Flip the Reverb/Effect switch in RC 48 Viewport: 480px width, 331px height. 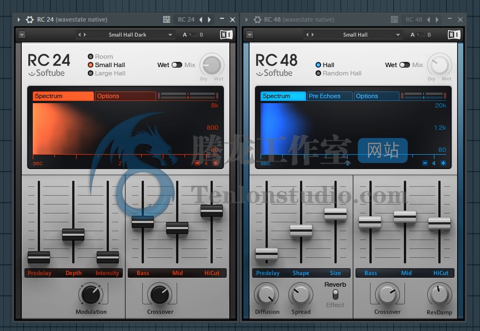click(336, 294)
